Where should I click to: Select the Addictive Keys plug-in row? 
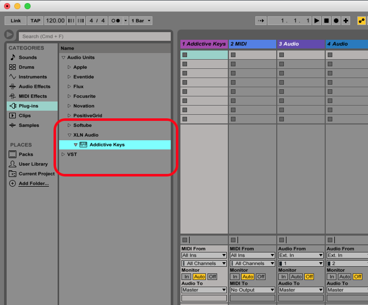(115, 145)
